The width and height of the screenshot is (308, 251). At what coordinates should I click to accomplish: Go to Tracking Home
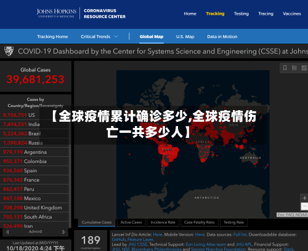52,36
